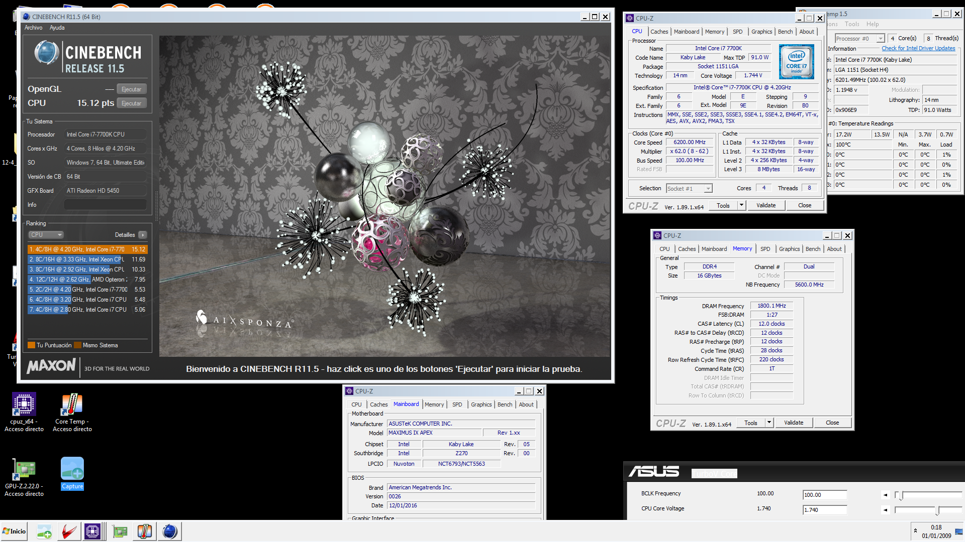
Task: Open the Cinebench blue sphere taskbar icon
Action: point(170,531)
